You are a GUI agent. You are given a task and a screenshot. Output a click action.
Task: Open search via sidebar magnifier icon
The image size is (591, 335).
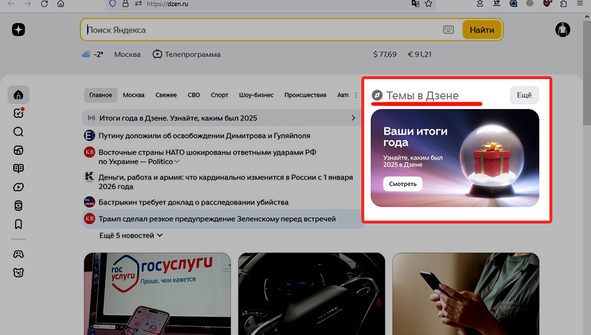(18, 132)
